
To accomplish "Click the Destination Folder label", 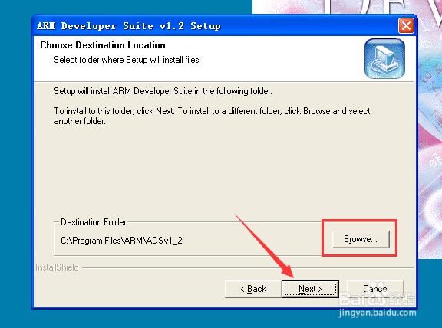I will click(x=94, y=222).
